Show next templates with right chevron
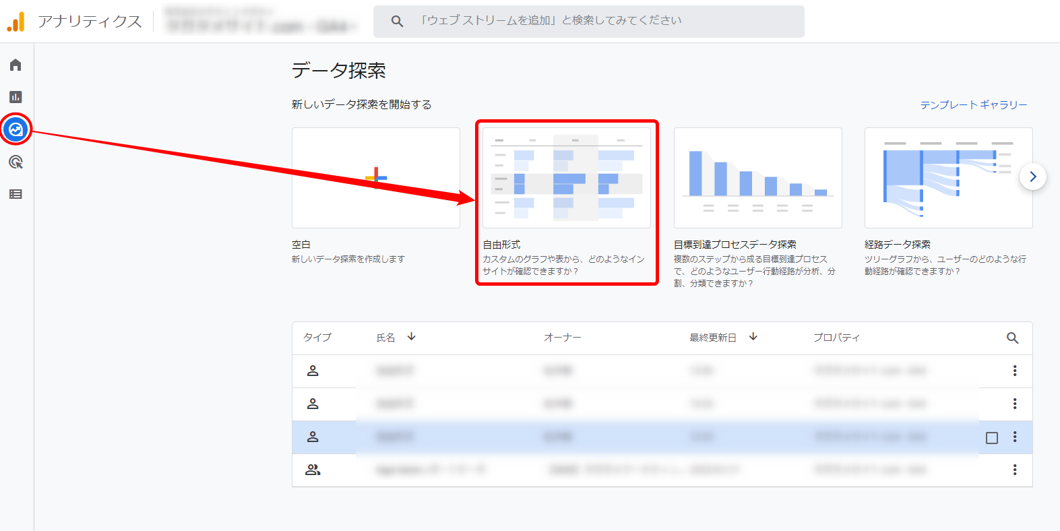 click(1033, 177)
